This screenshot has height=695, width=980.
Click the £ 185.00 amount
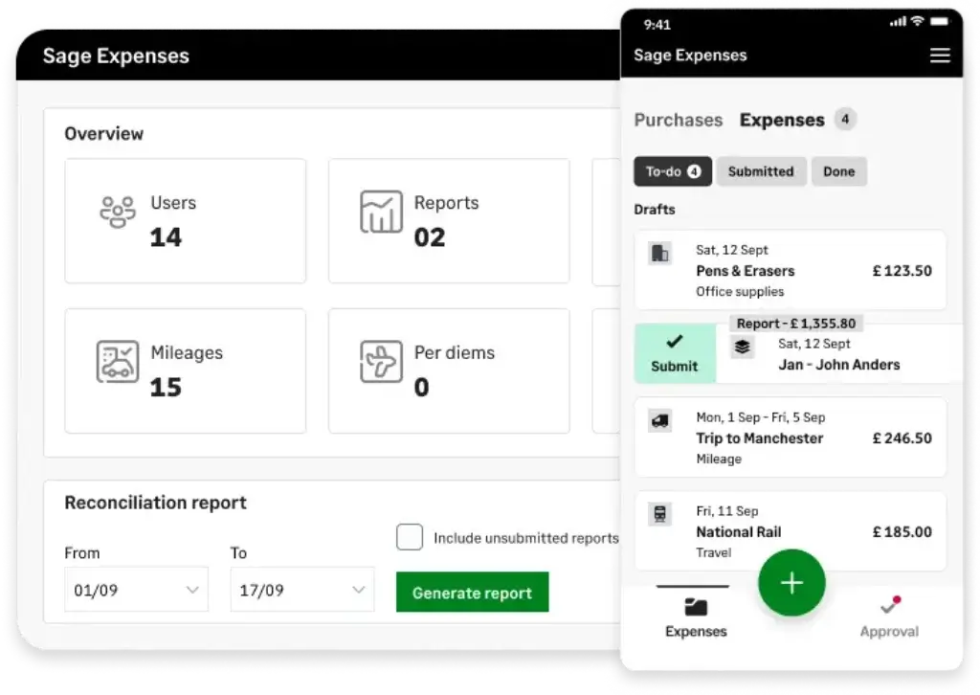click(x=902, y=532)
